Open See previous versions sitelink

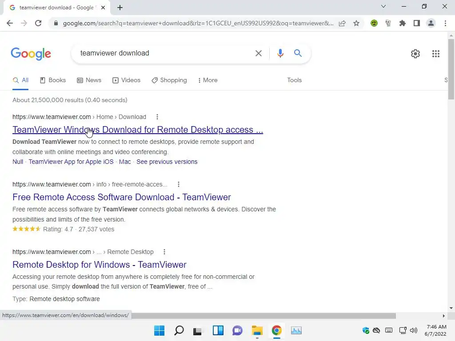(x=167, y=162)
